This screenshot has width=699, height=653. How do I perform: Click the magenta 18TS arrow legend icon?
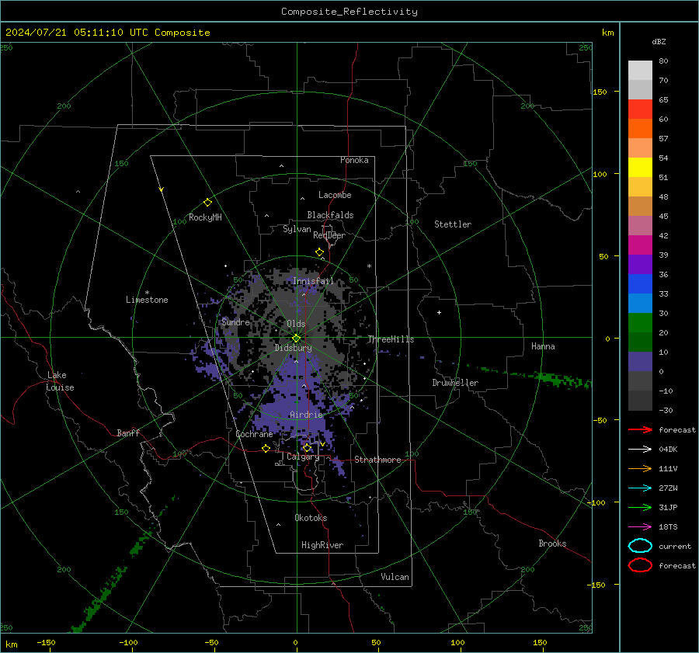(x=640, y=527)
